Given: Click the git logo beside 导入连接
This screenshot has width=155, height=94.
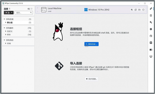Looking at the screenshot, I should tap(59, 66).
